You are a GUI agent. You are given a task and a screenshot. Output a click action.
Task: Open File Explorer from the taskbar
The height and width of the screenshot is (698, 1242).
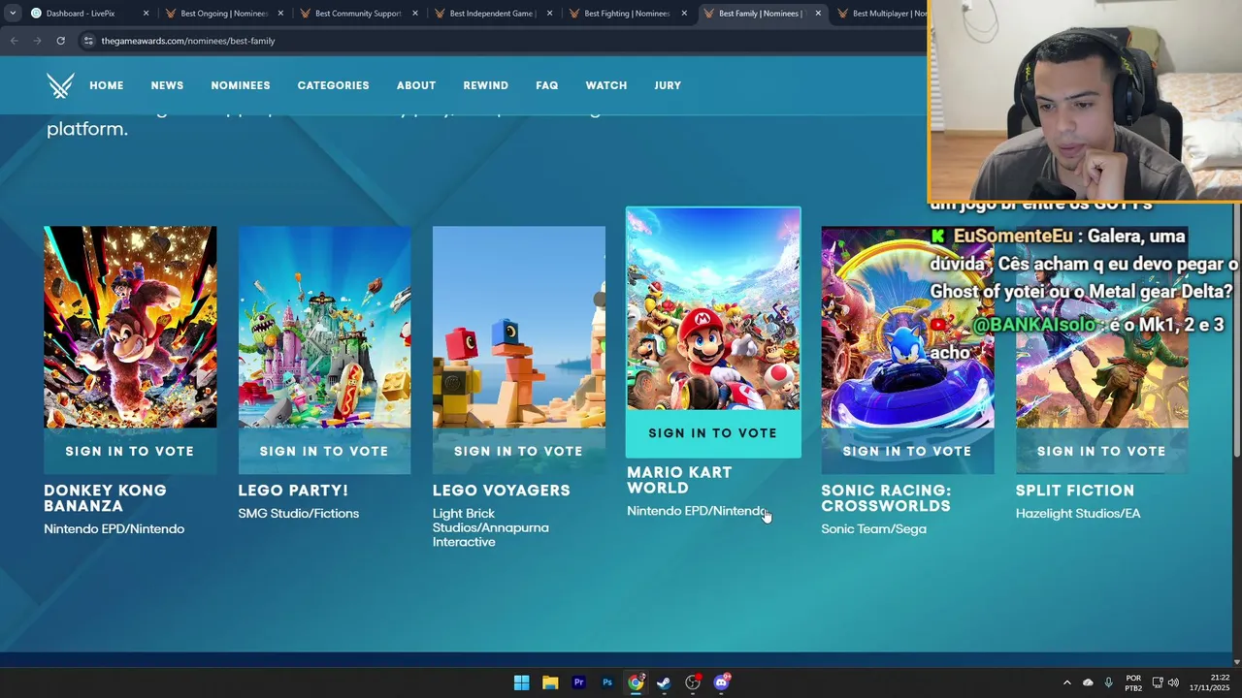point(550,682)
